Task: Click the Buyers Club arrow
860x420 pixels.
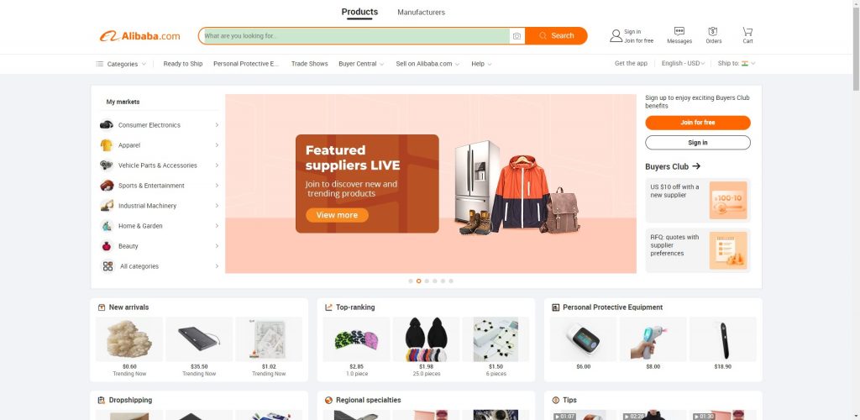Action: click(696, 166)
